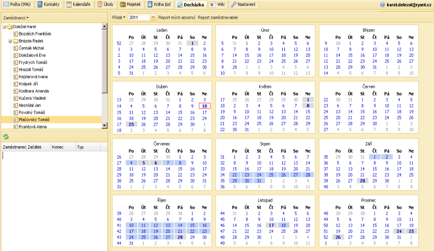Go to the Wiki tab
Screen dimensions: 434x251
[x=217, y=4]
